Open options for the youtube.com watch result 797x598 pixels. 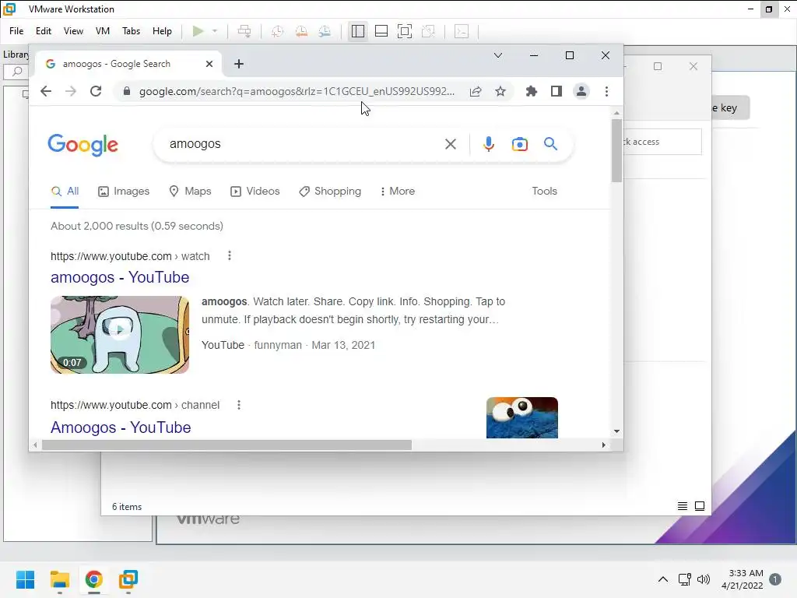(x=230, y=255)
